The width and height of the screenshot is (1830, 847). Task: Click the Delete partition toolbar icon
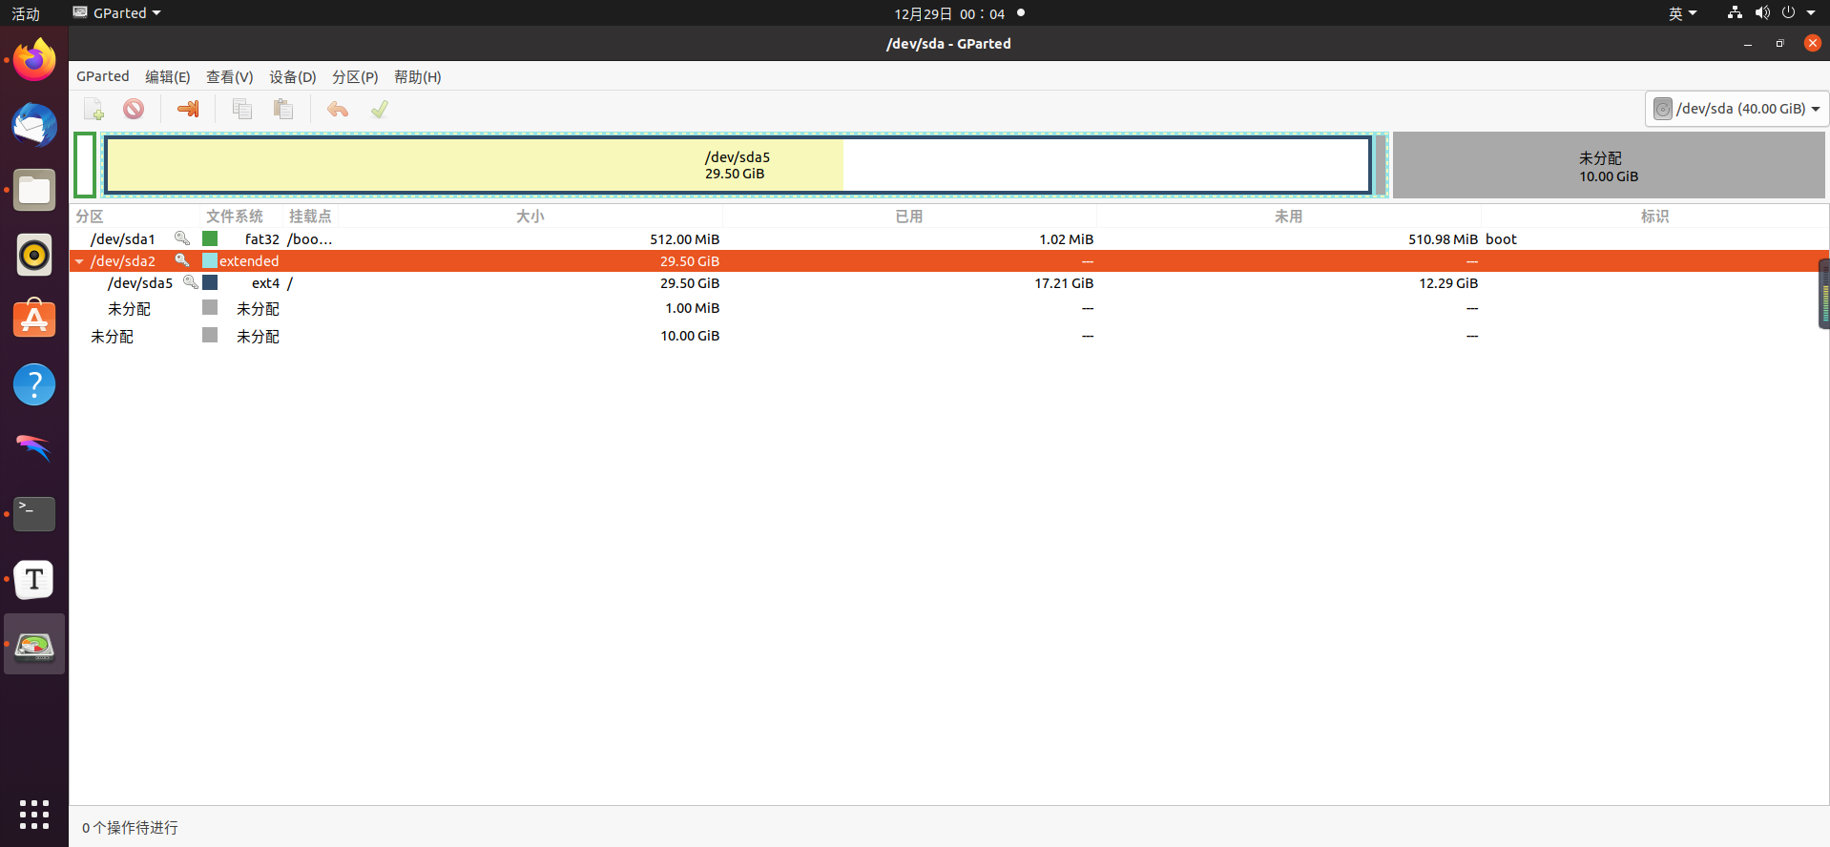point(134,109)
